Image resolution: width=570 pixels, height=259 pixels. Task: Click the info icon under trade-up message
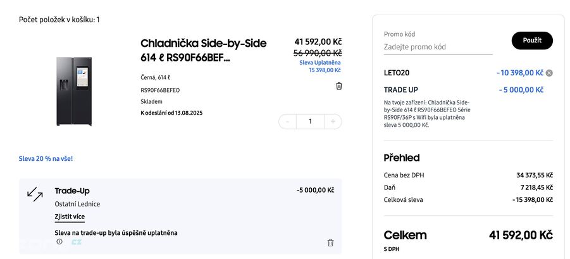59,241
